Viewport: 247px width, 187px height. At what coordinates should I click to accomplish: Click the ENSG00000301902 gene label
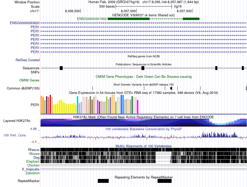[x=92, y=19]
